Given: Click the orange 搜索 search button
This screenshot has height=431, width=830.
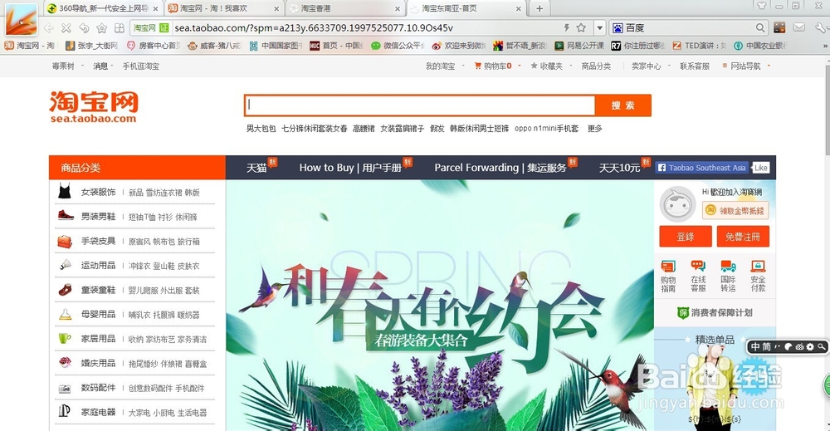Looking at the screenshot, I should [623, 105].
